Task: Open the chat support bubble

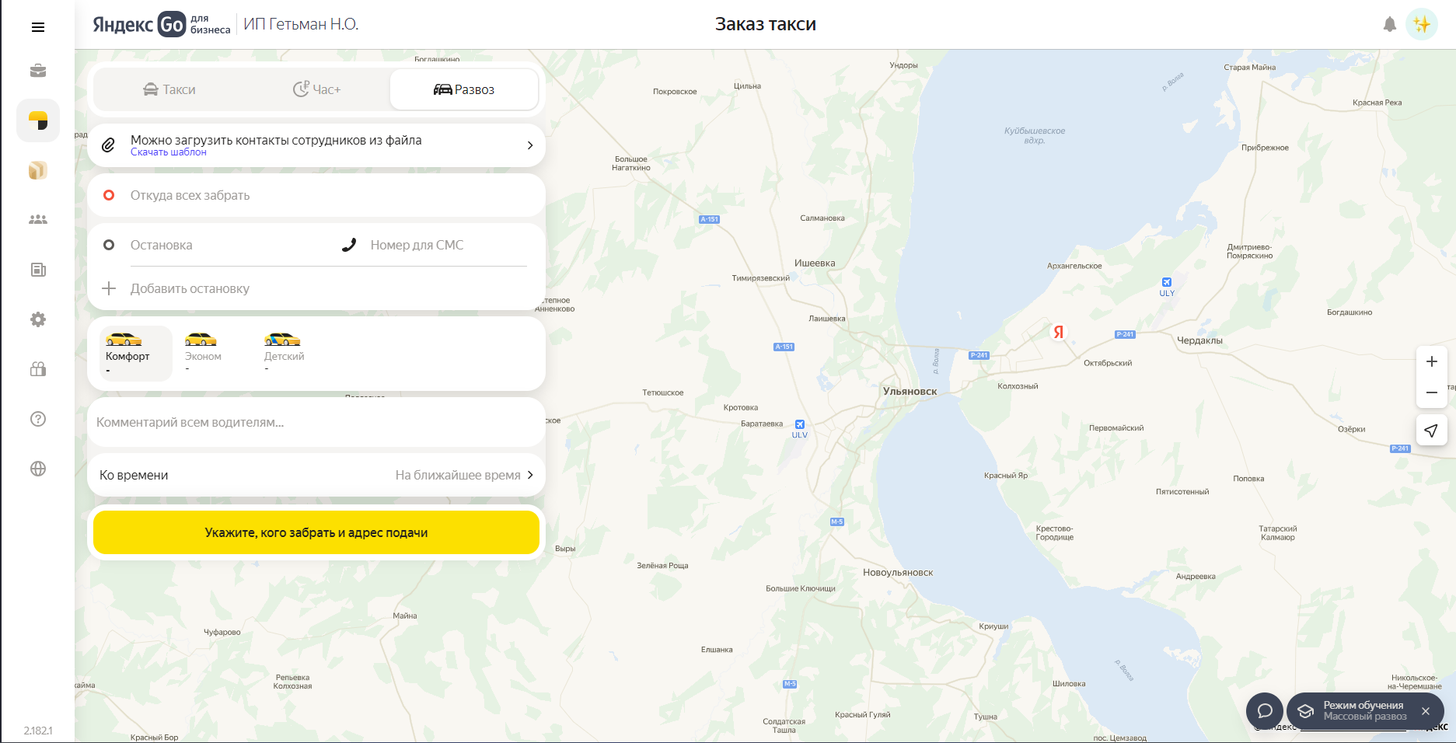Action: 1264,710
